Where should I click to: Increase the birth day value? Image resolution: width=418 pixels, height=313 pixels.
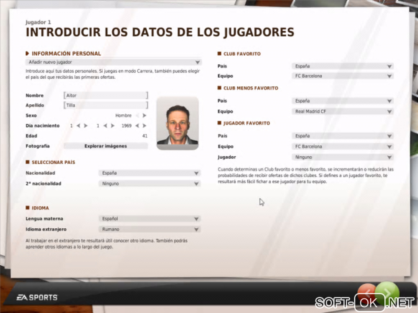[86, 126]
